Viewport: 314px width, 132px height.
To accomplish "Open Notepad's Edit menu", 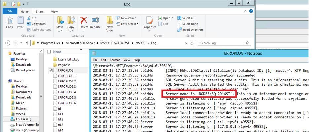I will (103, 60).
